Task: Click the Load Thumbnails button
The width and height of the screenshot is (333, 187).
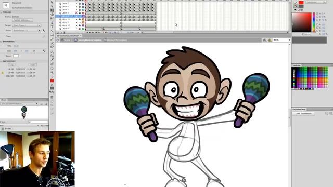Action: click(x=303, y=114)
